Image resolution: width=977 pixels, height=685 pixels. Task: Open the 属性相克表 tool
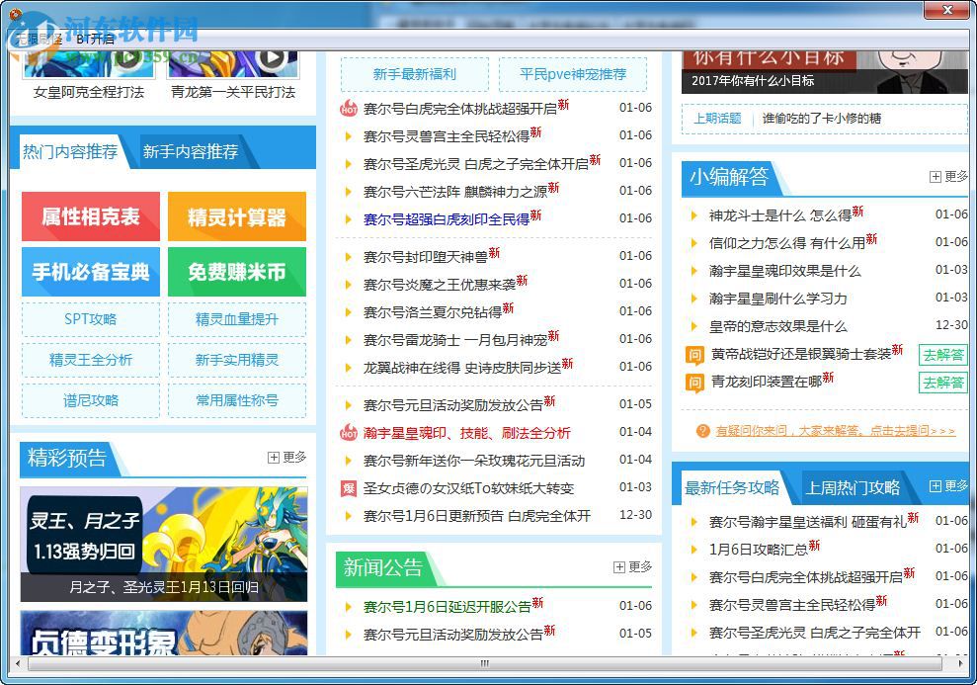pos(90,216)
